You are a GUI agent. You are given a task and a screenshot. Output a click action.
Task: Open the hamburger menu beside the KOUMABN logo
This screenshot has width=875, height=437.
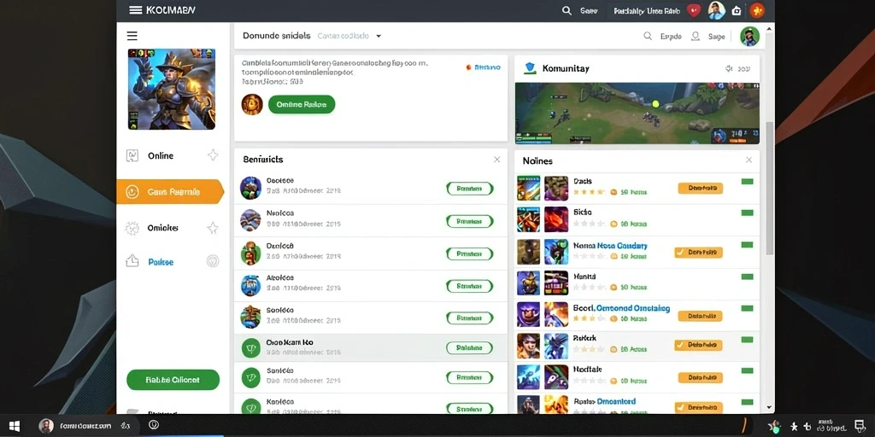(x=135, y=10)
